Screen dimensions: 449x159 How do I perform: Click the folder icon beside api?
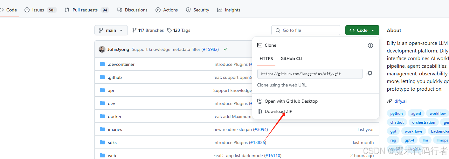click(x=102, y=90)
